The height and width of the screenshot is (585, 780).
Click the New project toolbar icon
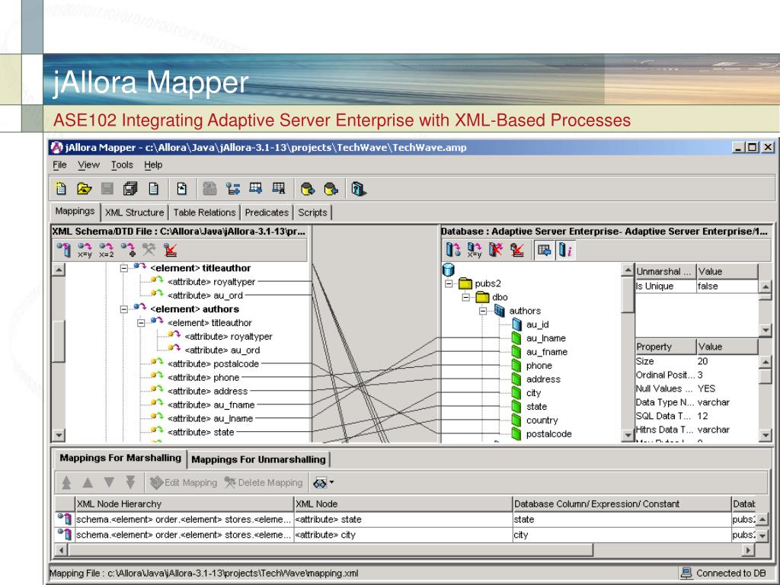(61, 189)
